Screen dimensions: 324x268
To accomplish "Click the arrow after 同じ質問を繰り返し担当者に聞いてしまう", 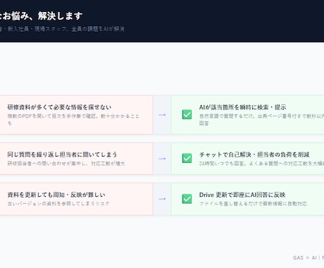I will [162, 159].
